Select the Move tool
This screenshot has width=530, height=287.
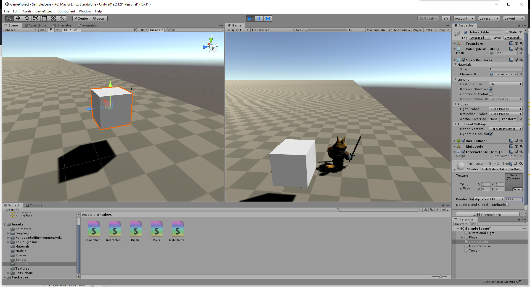(x=18, y=18)
